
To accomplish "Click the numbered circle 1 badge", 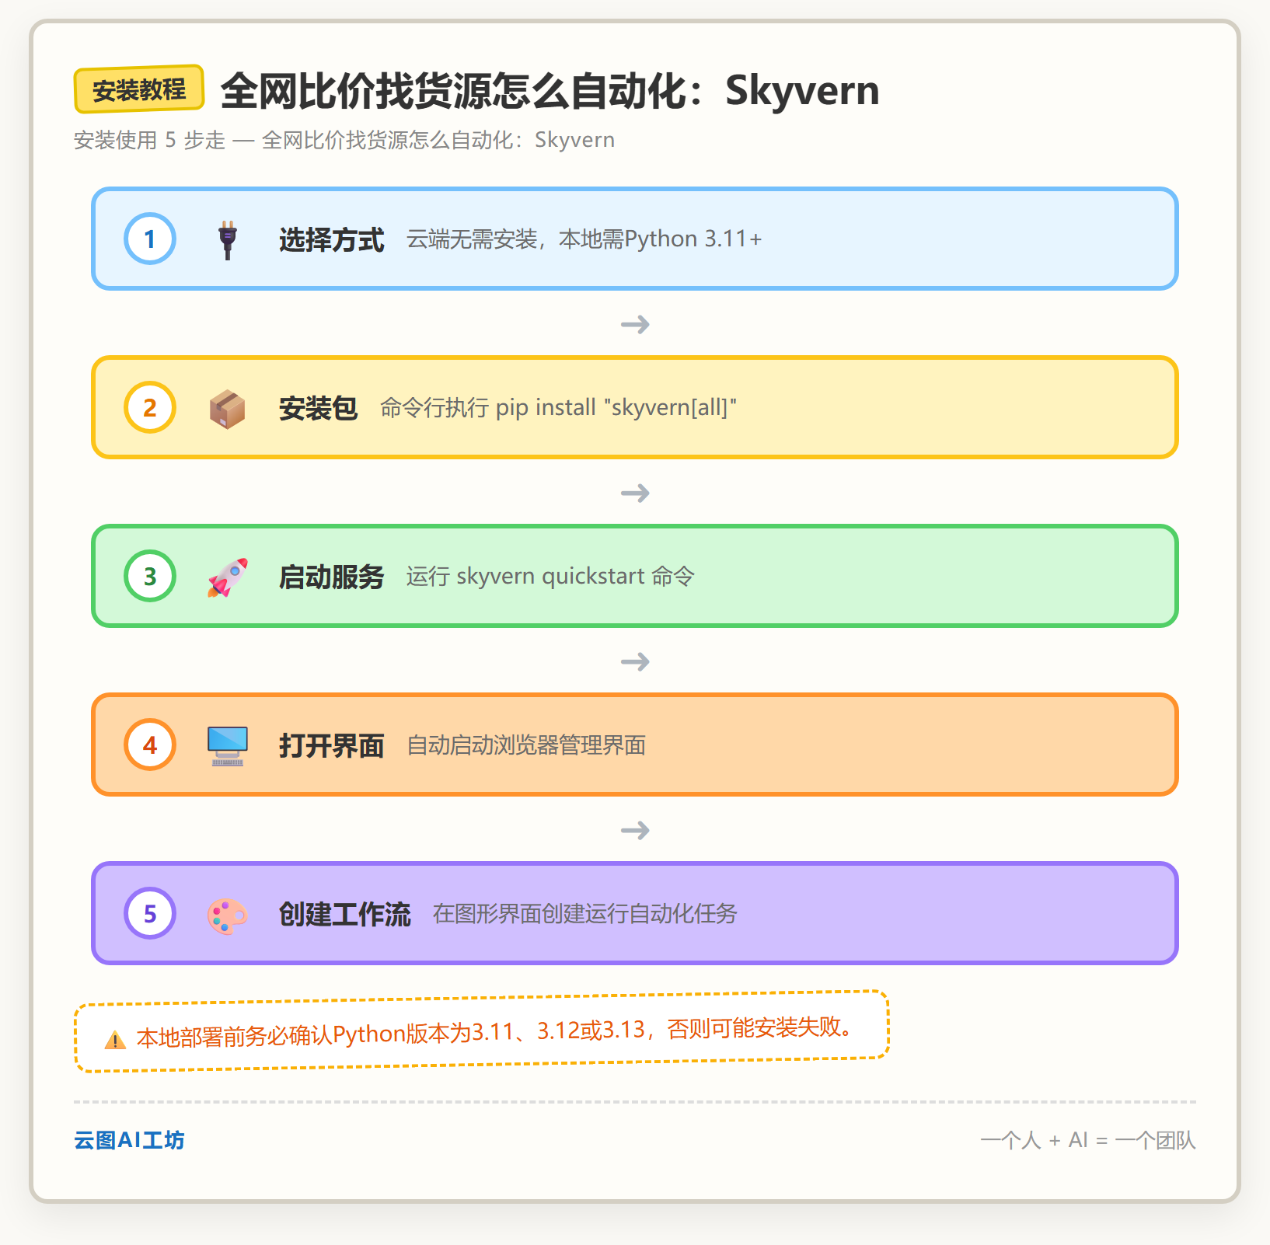I will point(150,239).
